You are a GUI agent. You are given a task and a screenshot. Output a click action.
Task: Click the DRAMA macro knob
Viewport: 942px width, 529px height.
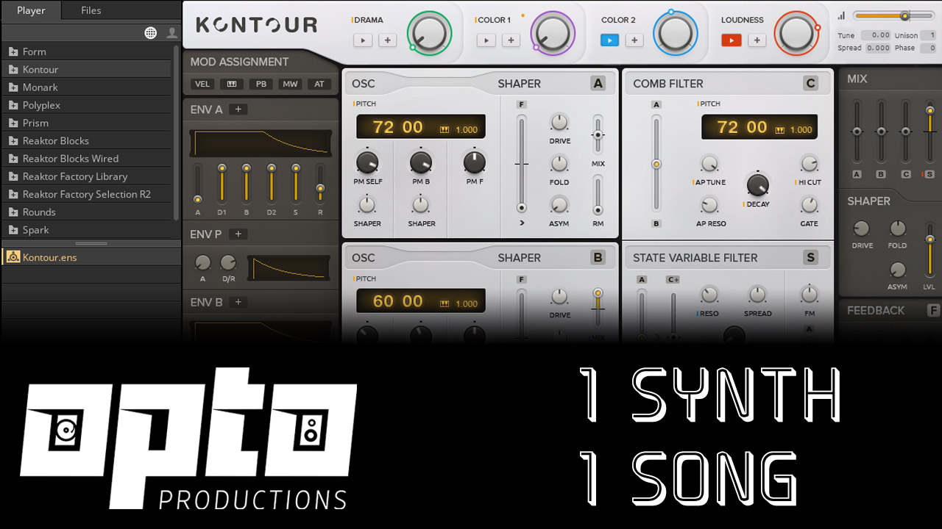[429, 34]
